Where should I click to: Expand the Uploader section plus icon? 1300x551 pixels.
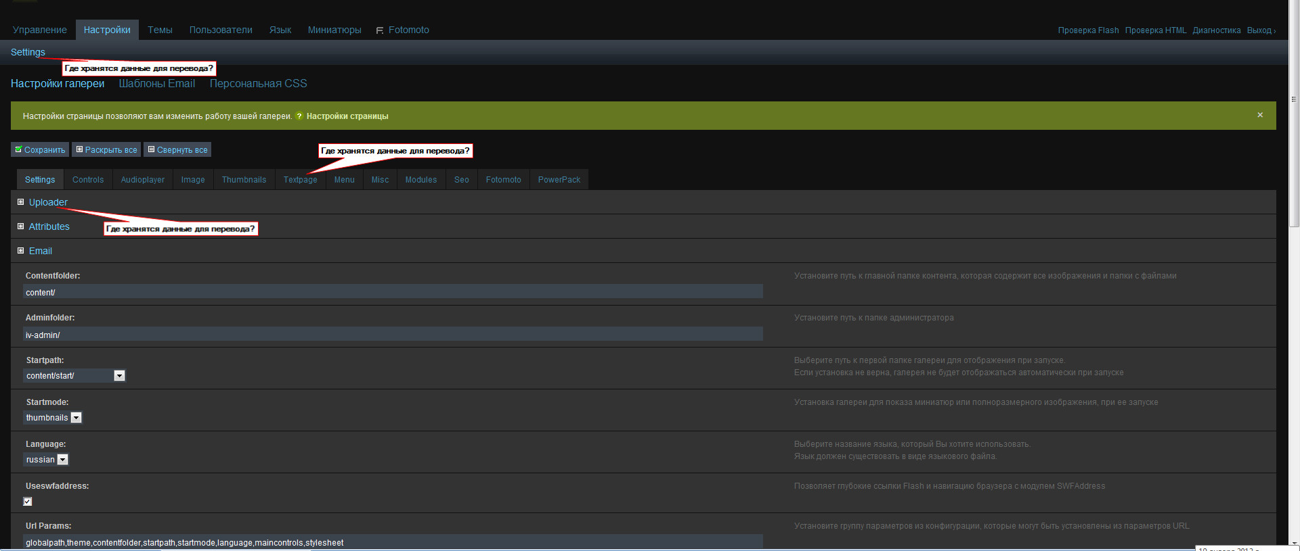point(20,202)
